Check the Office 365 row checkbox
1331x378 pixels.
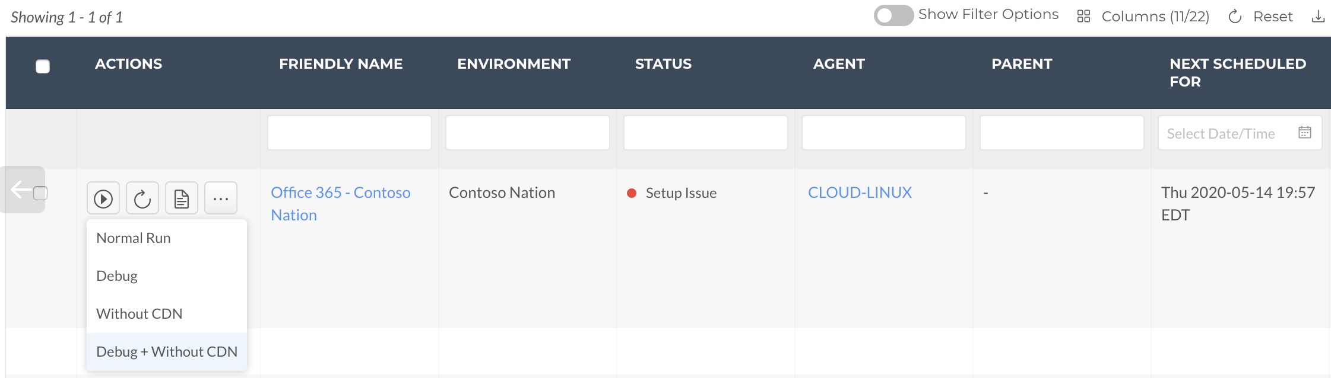(x=40, y=193)
